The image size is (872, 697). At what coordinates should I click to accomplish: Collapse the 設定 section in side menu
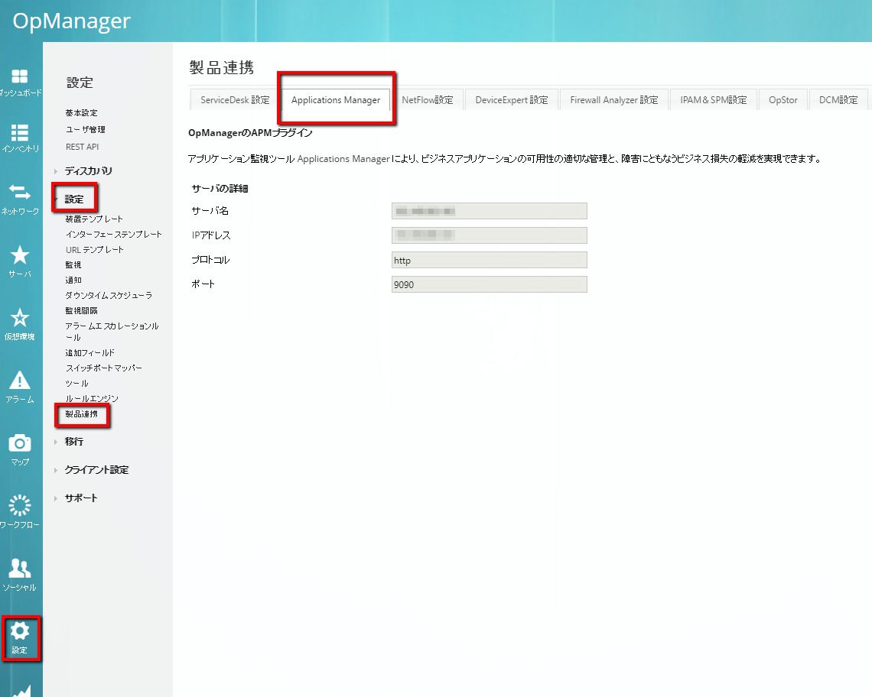coord(73,199)
